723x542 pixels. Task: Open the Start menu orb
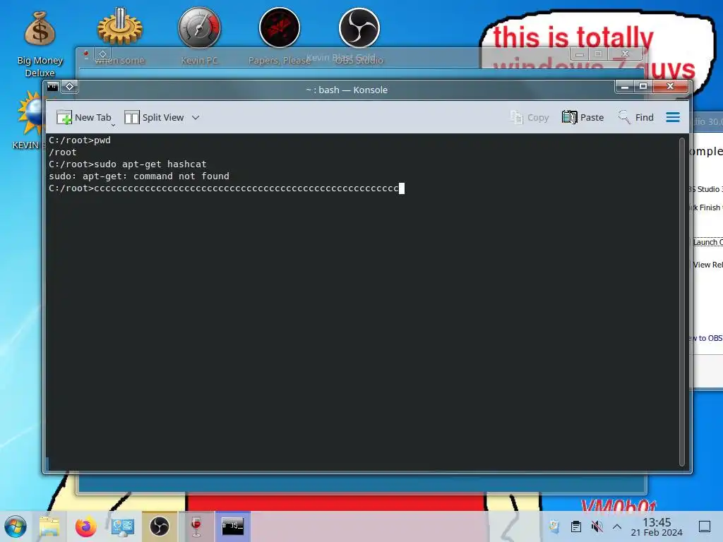coord(16,526)
